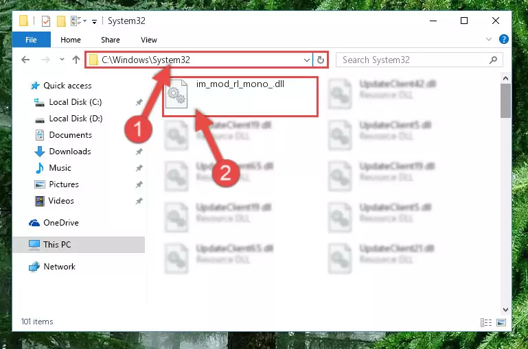528x349 pixels.
Task: Click the 101 items status text
Action: click(x=37, y=322)
